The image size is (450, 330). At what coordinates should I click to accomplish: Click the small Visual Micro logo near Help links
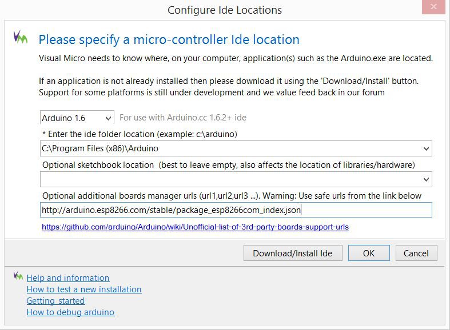(18, 276)
